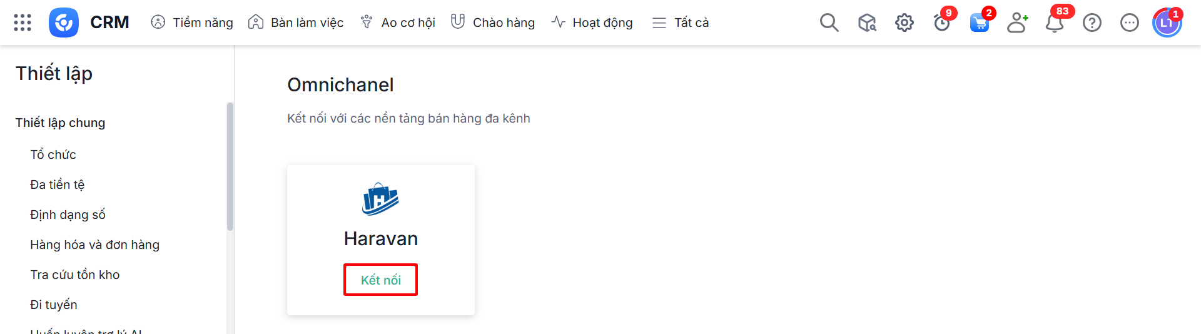Open the search magnifier icon
This screenshot has height=334, width=1201.
829,23
